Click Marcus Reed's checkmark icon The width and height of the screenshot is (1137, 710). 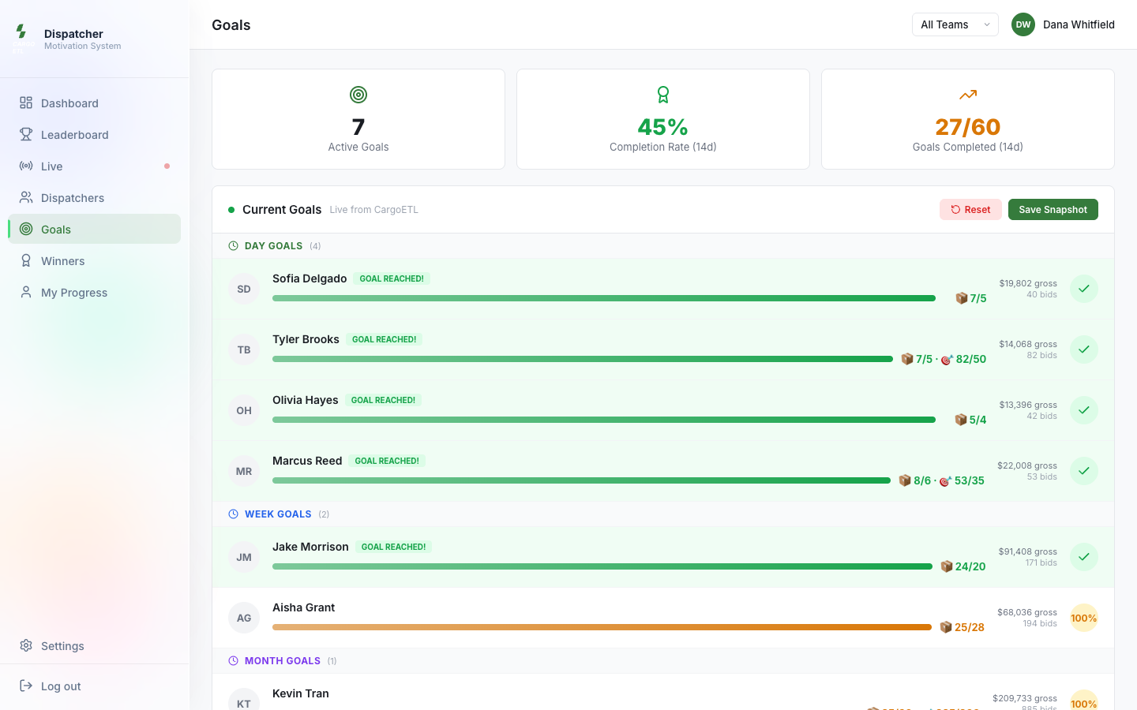[1084, 471]
